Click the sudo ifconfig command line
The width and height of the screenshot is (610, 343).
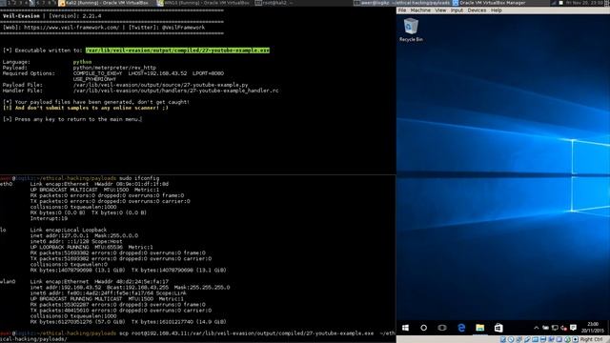[139, 178]
